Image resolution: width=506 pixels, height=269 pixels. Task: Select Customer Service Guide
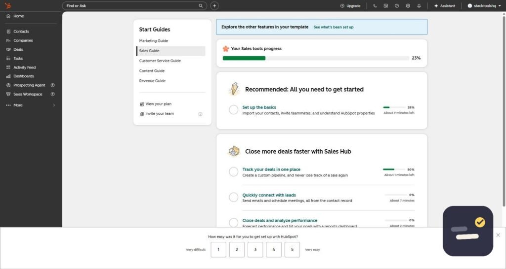[160, 61]
